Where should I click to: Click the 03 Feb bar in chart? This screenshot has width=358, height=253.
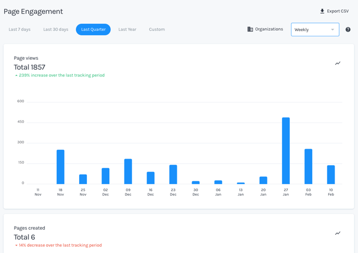tap(309, 166)
